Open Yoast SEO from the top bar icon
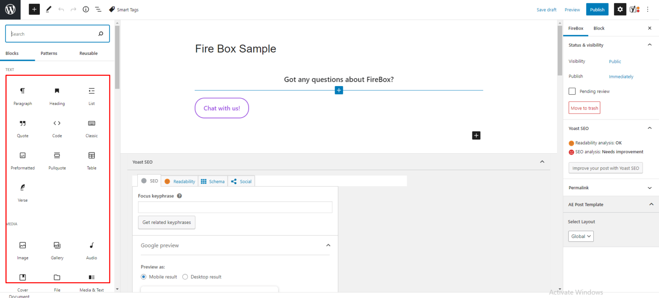This screenshot has height=298, width=659. [635, 9]
